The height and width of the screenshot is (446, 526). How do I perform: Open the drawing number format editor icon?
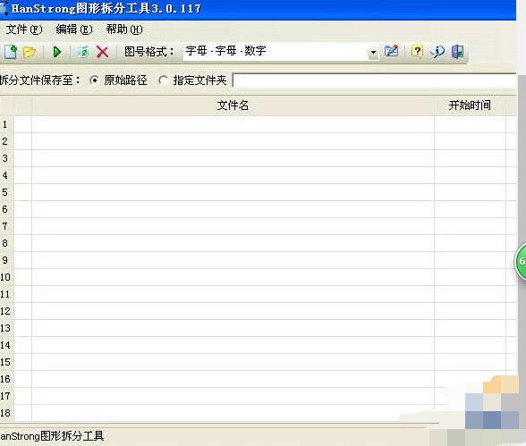click(392, 51)
